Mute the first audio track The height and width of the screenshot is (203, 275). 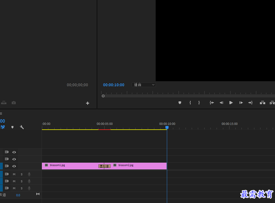click(14, 174)
